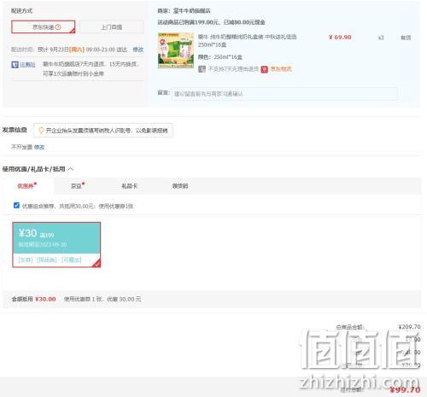The height and width of the screenshot is (397, 427).
Task: Click the red checkmark corner on the coupon
Action: tap(97, 264)
